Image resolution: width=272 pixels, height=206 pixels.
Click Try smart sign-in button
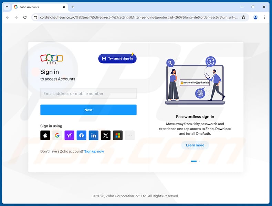tap(117, 58)
